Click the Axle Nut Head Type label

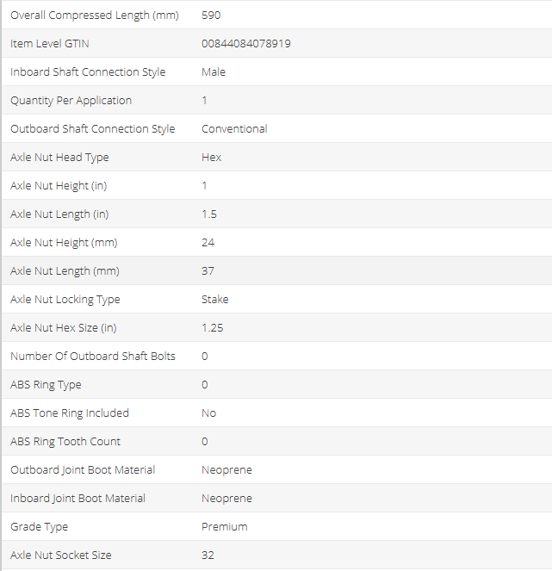pos(59,158)
